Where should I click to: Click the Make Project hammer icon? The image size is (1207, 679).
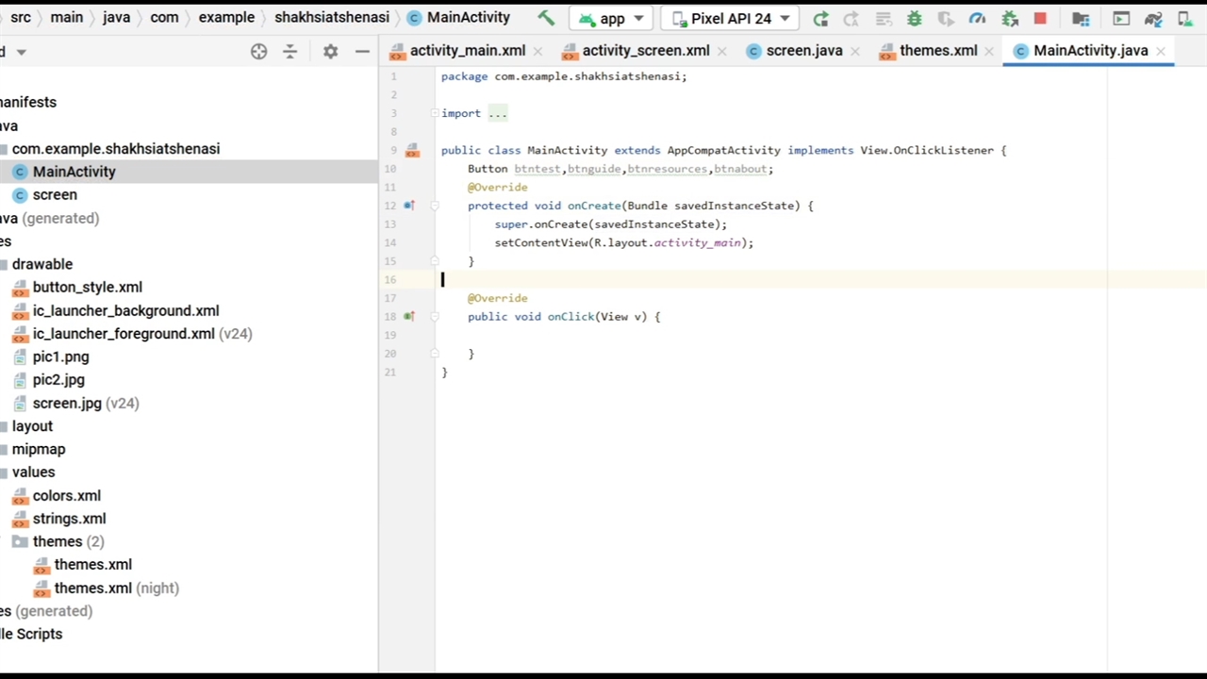[x=546, y=18]
